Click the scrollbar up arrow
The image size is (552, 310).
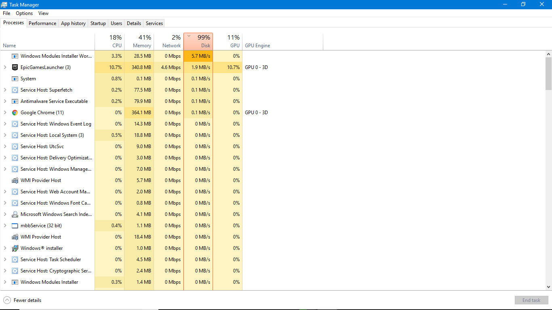coord(548,54)
